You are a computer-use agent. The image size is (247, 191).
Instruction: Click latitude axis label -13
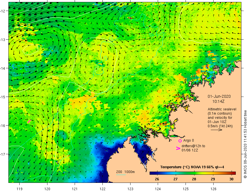tap(3, 40)
